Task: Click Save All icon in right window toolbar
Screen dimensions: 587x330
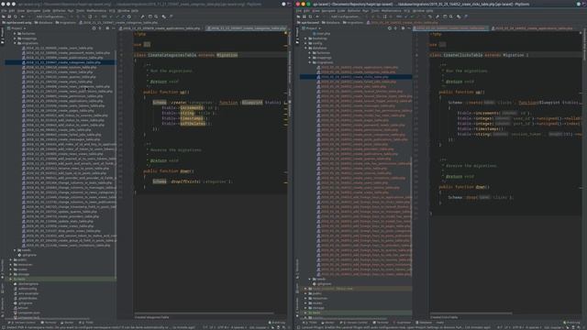Action: (x=305, y=16)
